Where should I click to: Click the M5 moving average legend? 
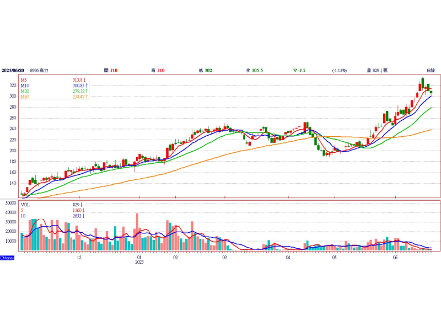click(24, 81)
